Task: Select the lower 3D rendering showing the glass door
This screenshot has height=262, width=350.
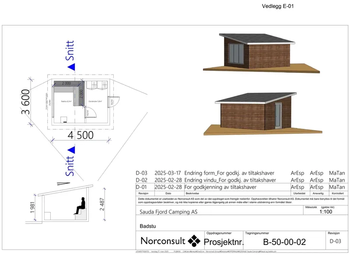Action: (263, 114)
